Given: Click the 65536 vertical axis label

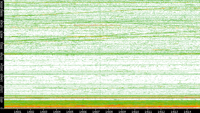Looking at the screenshot, I should tap(1, 4).
